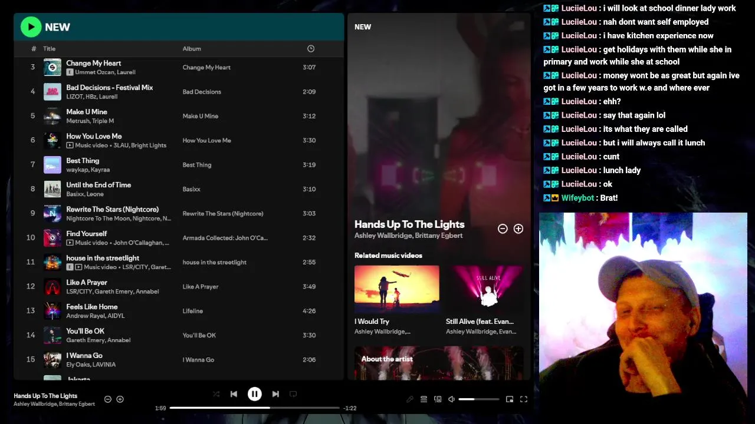Sort tracks by Title column
The height and width of the screenshot is (424, 755).
click(x=49, y=49)
